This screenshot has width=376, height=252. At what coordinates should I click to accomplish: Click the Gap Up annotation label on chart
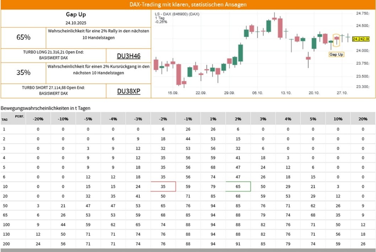click(336, 54)
